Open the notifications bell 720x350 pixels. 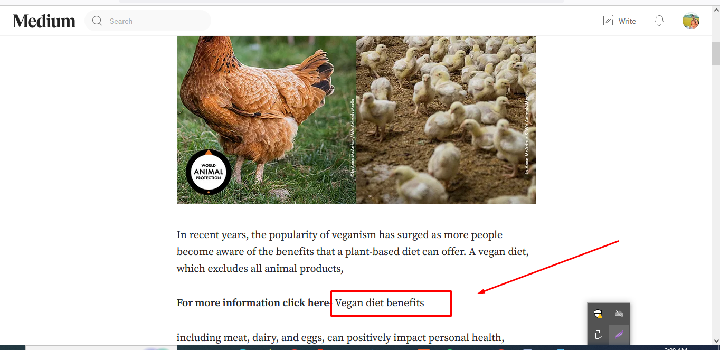click(659, 21)
